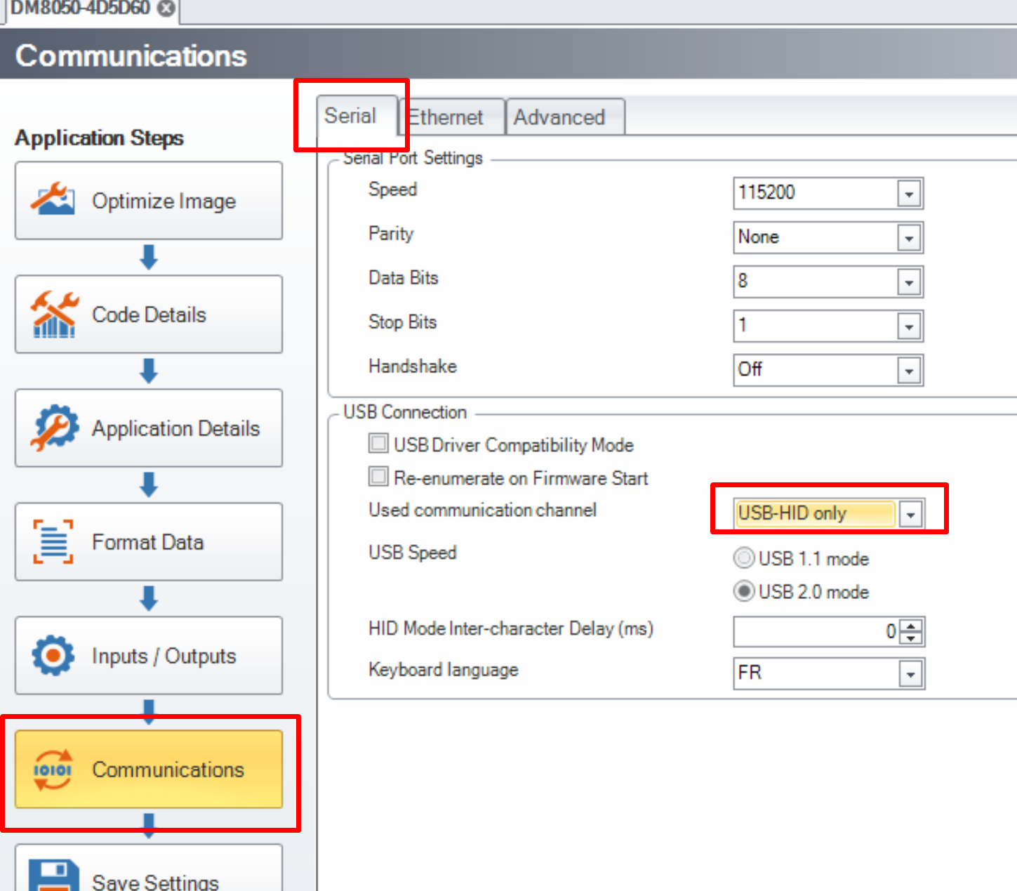This screenshot has width=1017, height=891.
Task: Click the Optimize Image picture icon
Action: [x=53, y=200]
